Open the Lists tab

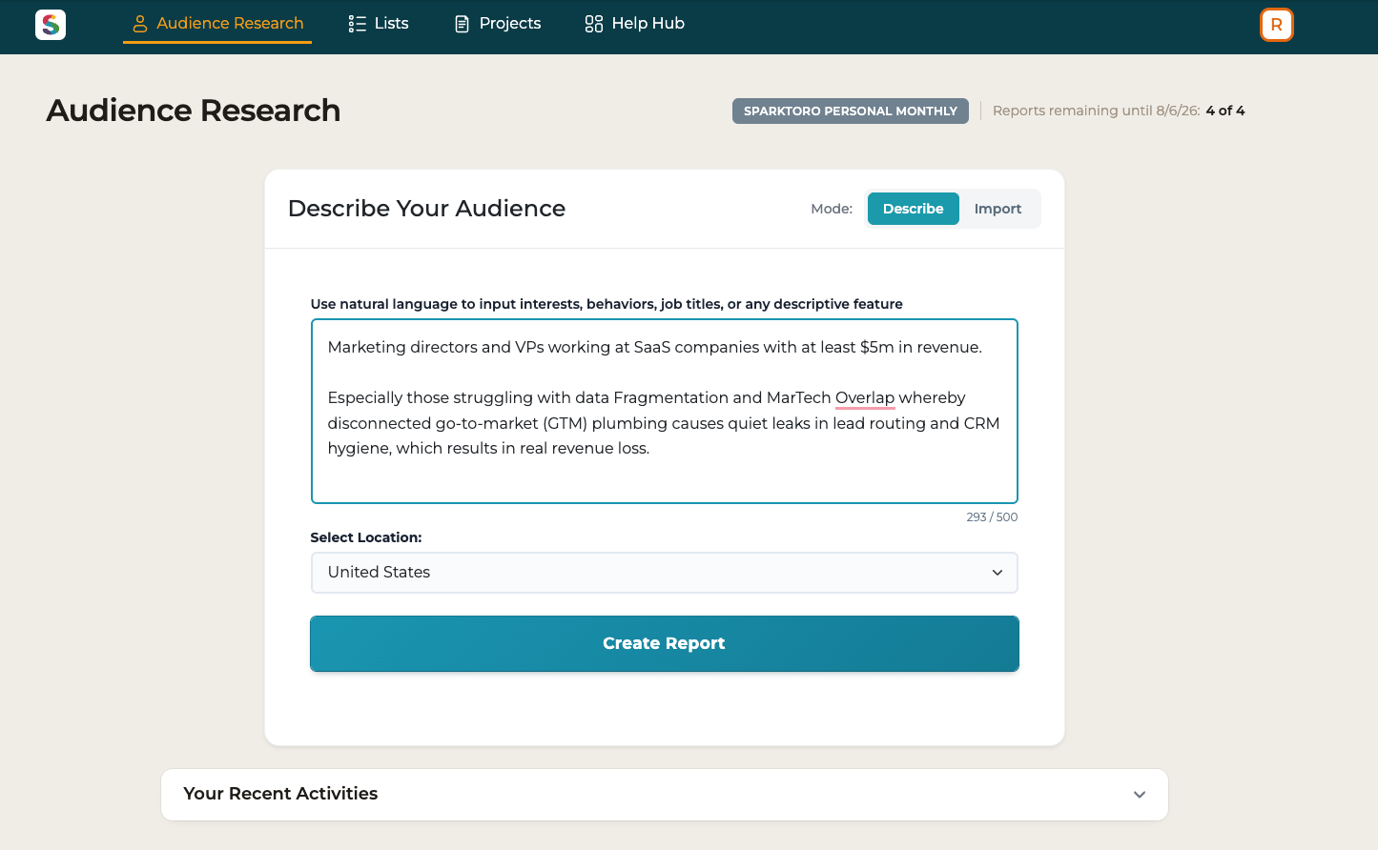pos(379,24)
